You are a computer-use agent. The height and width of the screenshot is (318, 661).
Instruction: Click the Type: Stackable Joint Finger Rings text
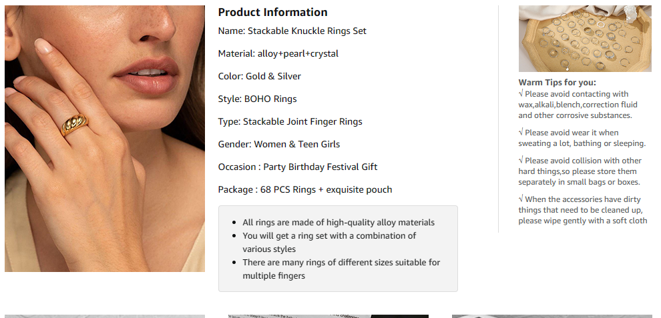[290, 121]
